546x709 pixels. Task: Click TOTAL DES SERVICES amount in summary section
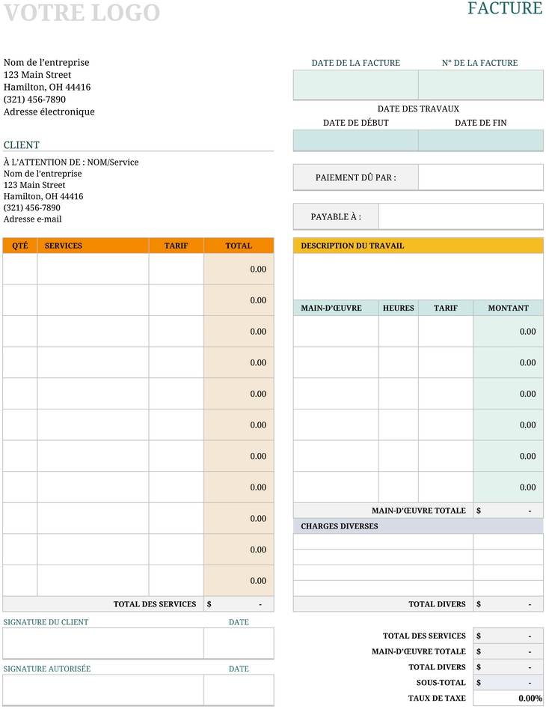coord(508,636)
